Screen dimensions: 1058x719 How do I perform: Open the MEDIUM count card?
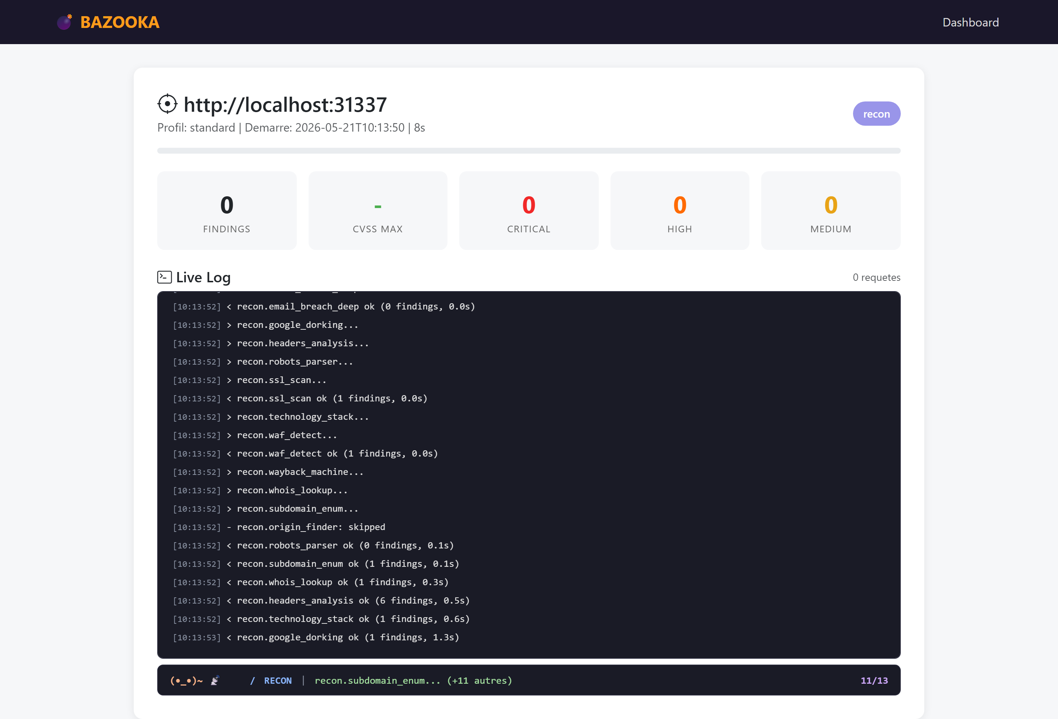coord(831,211)
